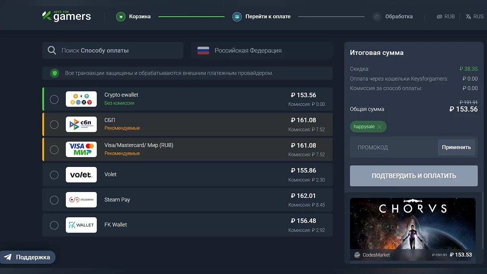Choose Steam Pay radio button

point(54,200)
